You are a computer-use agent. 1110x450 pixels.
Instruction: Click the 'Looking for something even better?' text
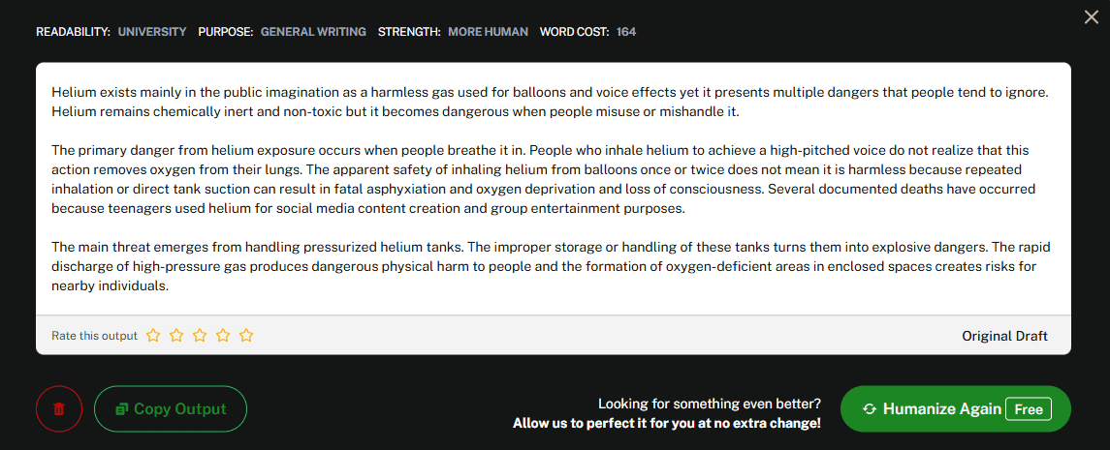(x=710, y=404)
